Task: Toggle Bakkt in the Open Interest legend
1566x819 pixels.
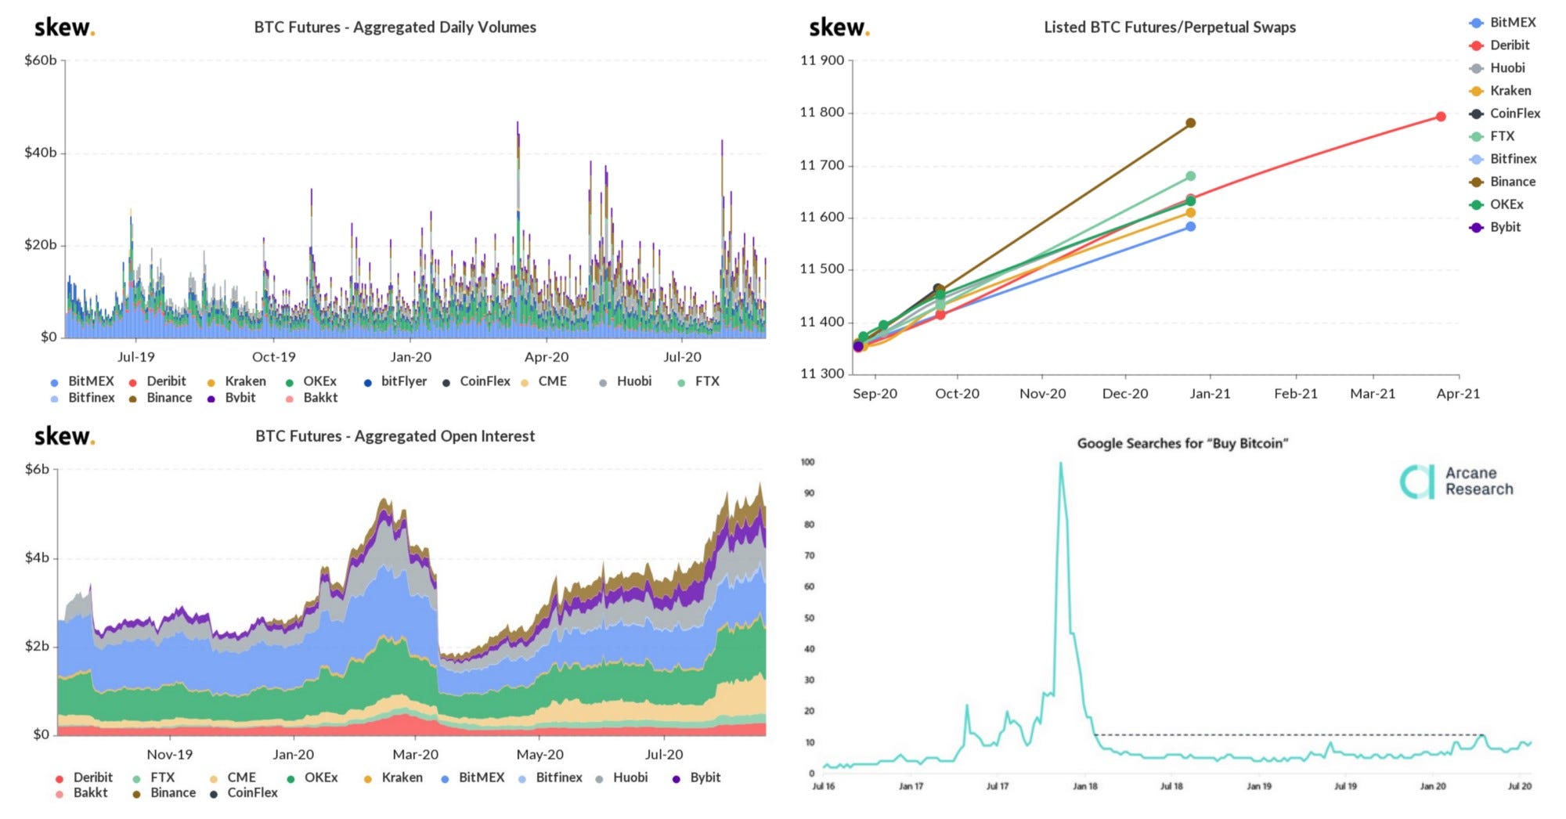Action: point(81,793)
